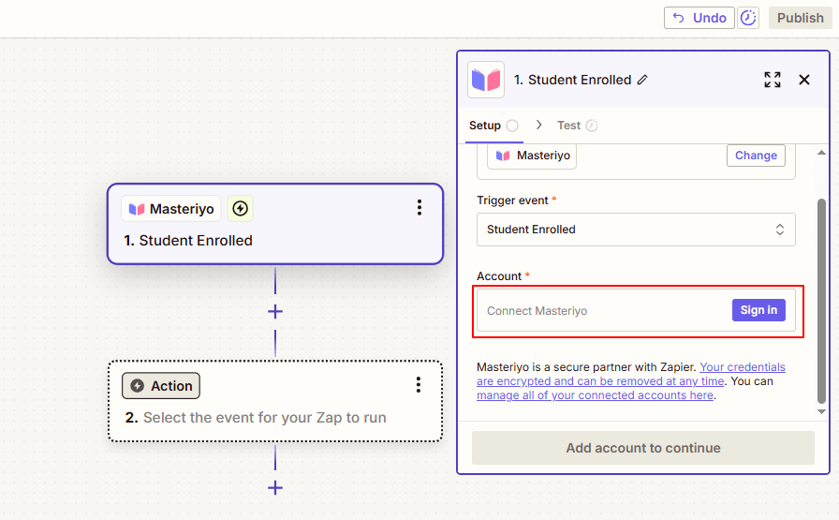Click the Setup status circle
839x520 pixels.
(512, 126)
